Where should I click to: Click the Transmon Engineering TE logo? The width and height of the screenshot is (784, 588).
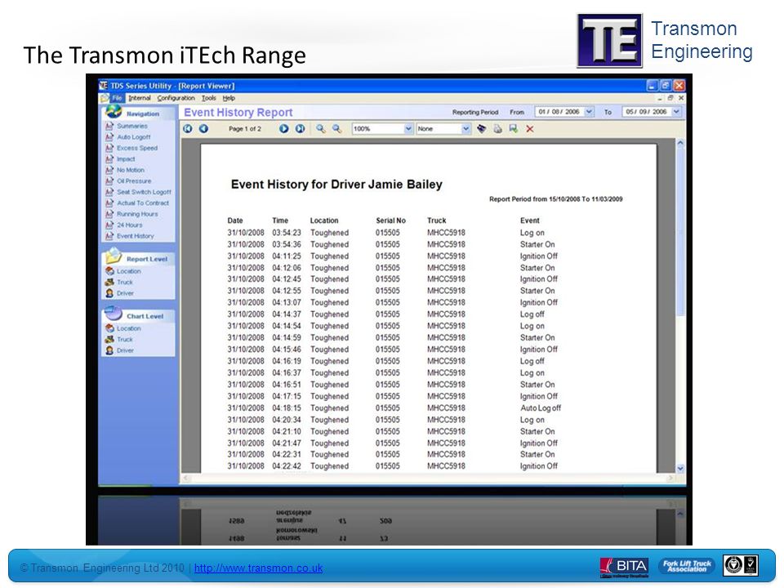tap(609, 40)
